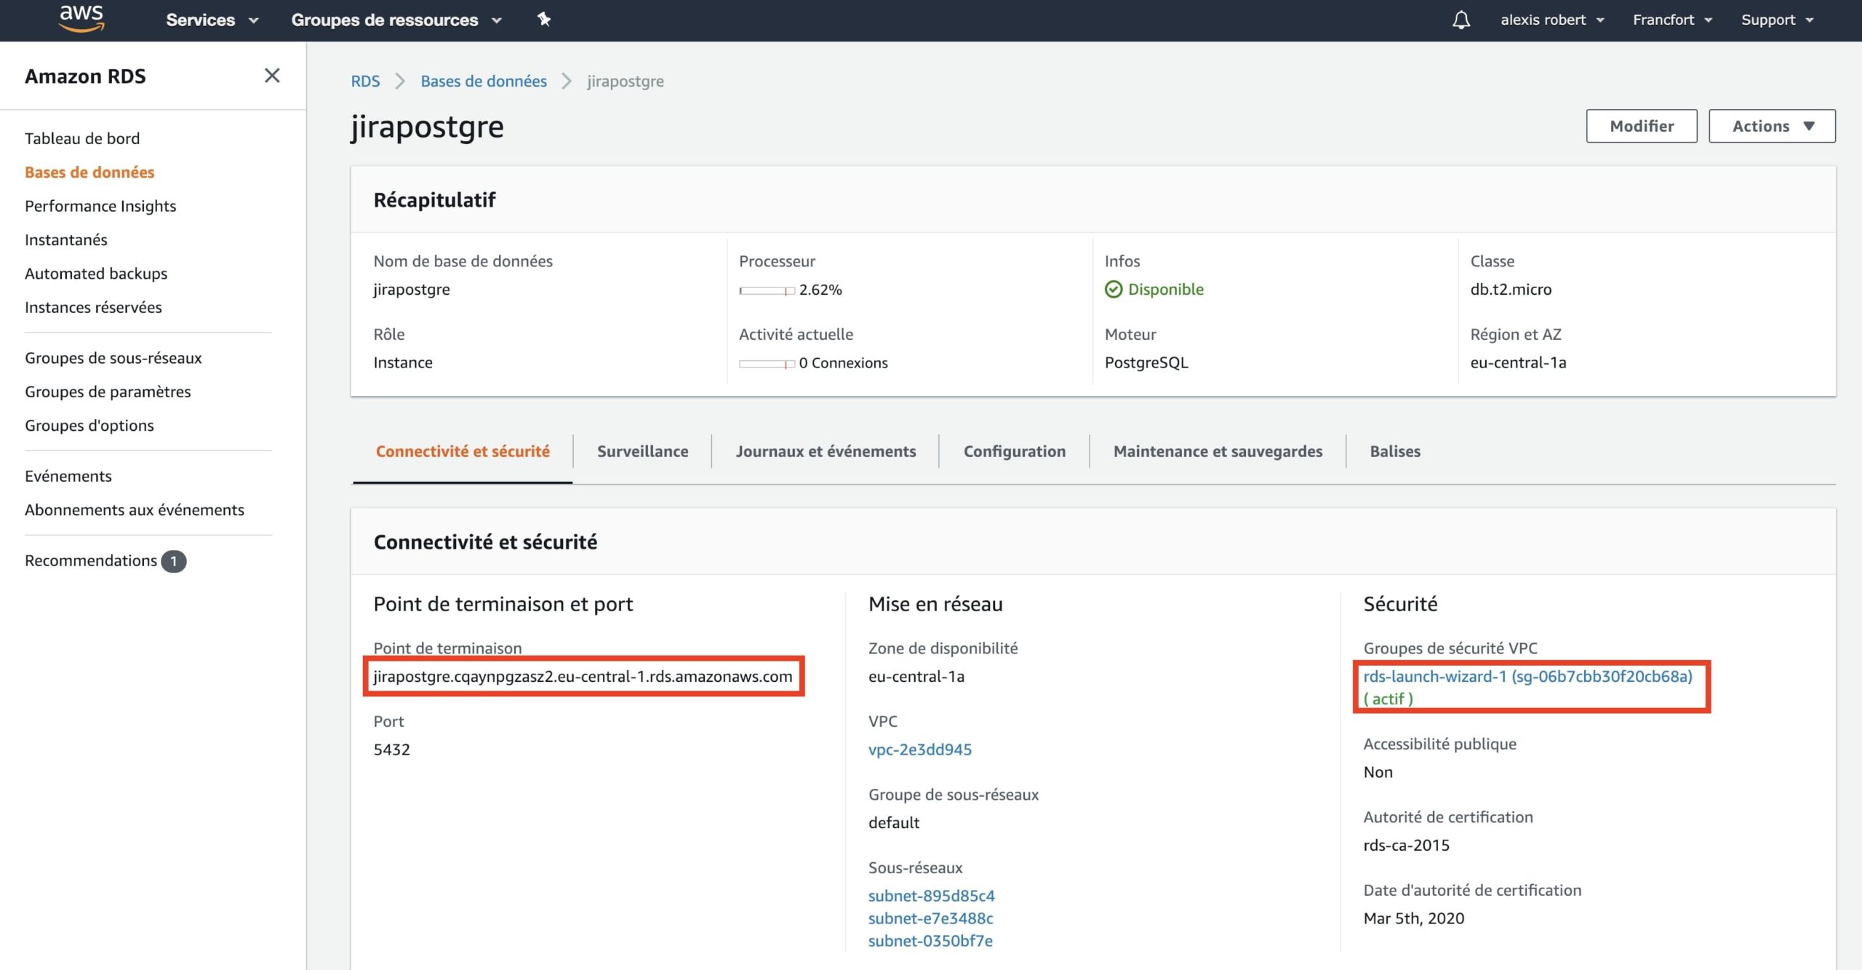Image resolution: width=1862 pixels, height=970 pixels.
Task: Open the vpc-2e3dd945 link
Action: point(920,750)
